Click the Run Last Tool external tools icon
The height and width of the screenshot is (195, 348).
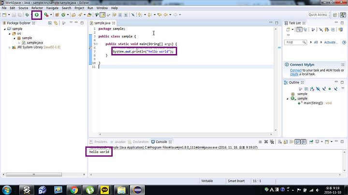pos(46,14)
